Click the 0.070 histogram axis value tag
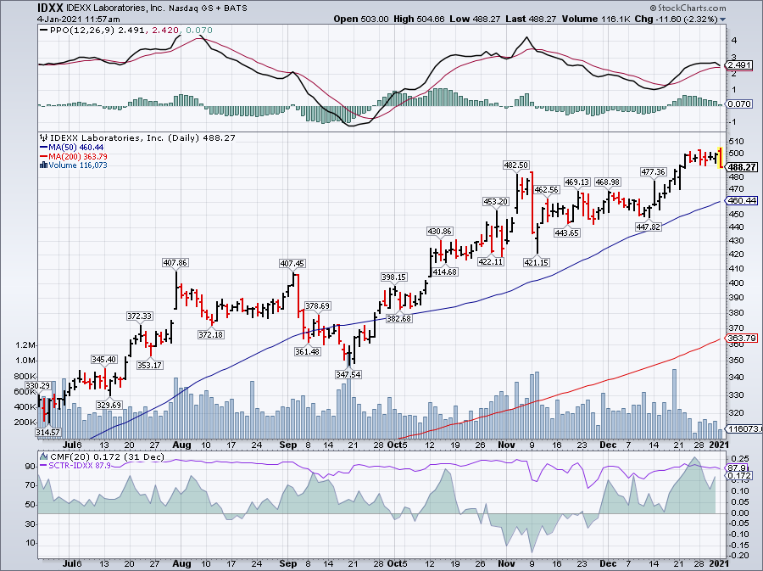This screenshot has height=571, width=763. 741,104
